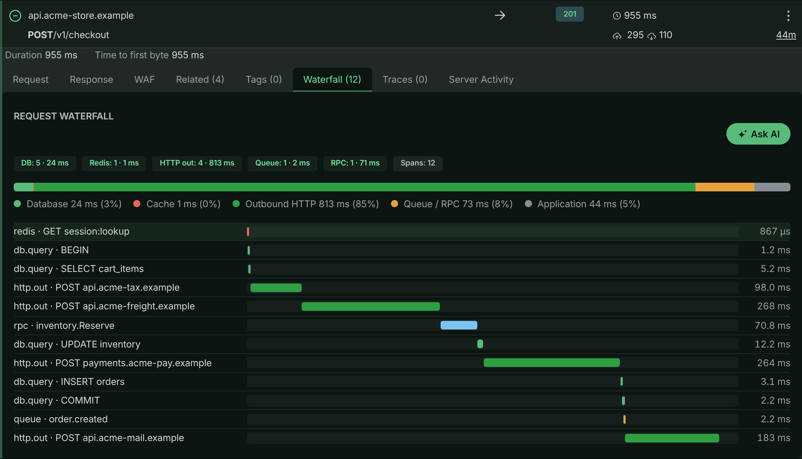Click the Redis: 1 · 1 ms chip
The image size is (802, 459).
coord(114,163)
